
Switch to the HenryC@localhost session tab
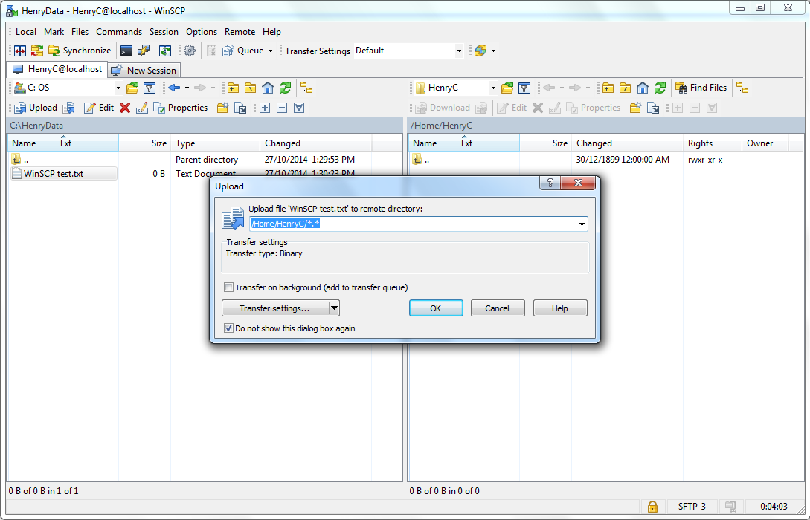[57, 69]
